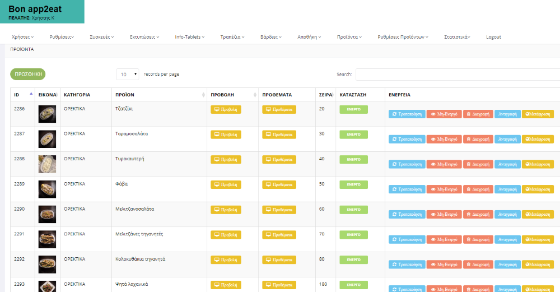Toggle ΕΝΕΡΓΟ status badge for Ταραμοσαλάτα
Screen dimensions: 560x292
point(353,135)
